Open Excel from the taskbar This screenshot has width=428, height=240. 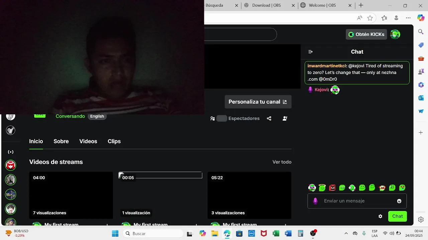(276, 233)
